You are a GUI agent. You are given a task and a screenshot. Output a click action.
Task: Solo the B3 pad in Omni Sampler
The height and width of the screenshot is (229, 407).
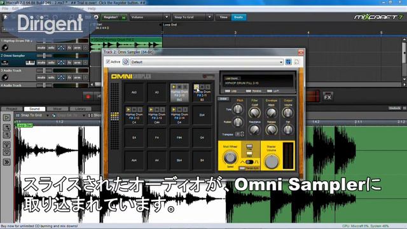pyautogui.click(x=208, y=87)
